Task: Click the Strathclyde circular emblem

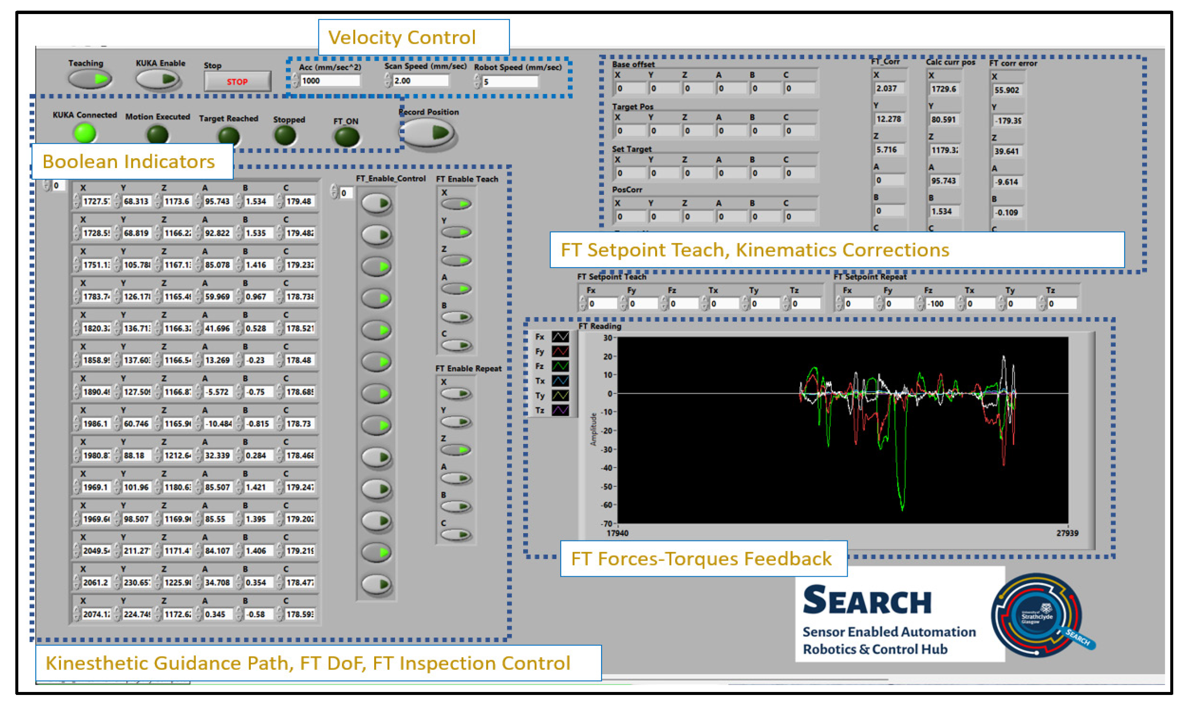Action: 1036,615
